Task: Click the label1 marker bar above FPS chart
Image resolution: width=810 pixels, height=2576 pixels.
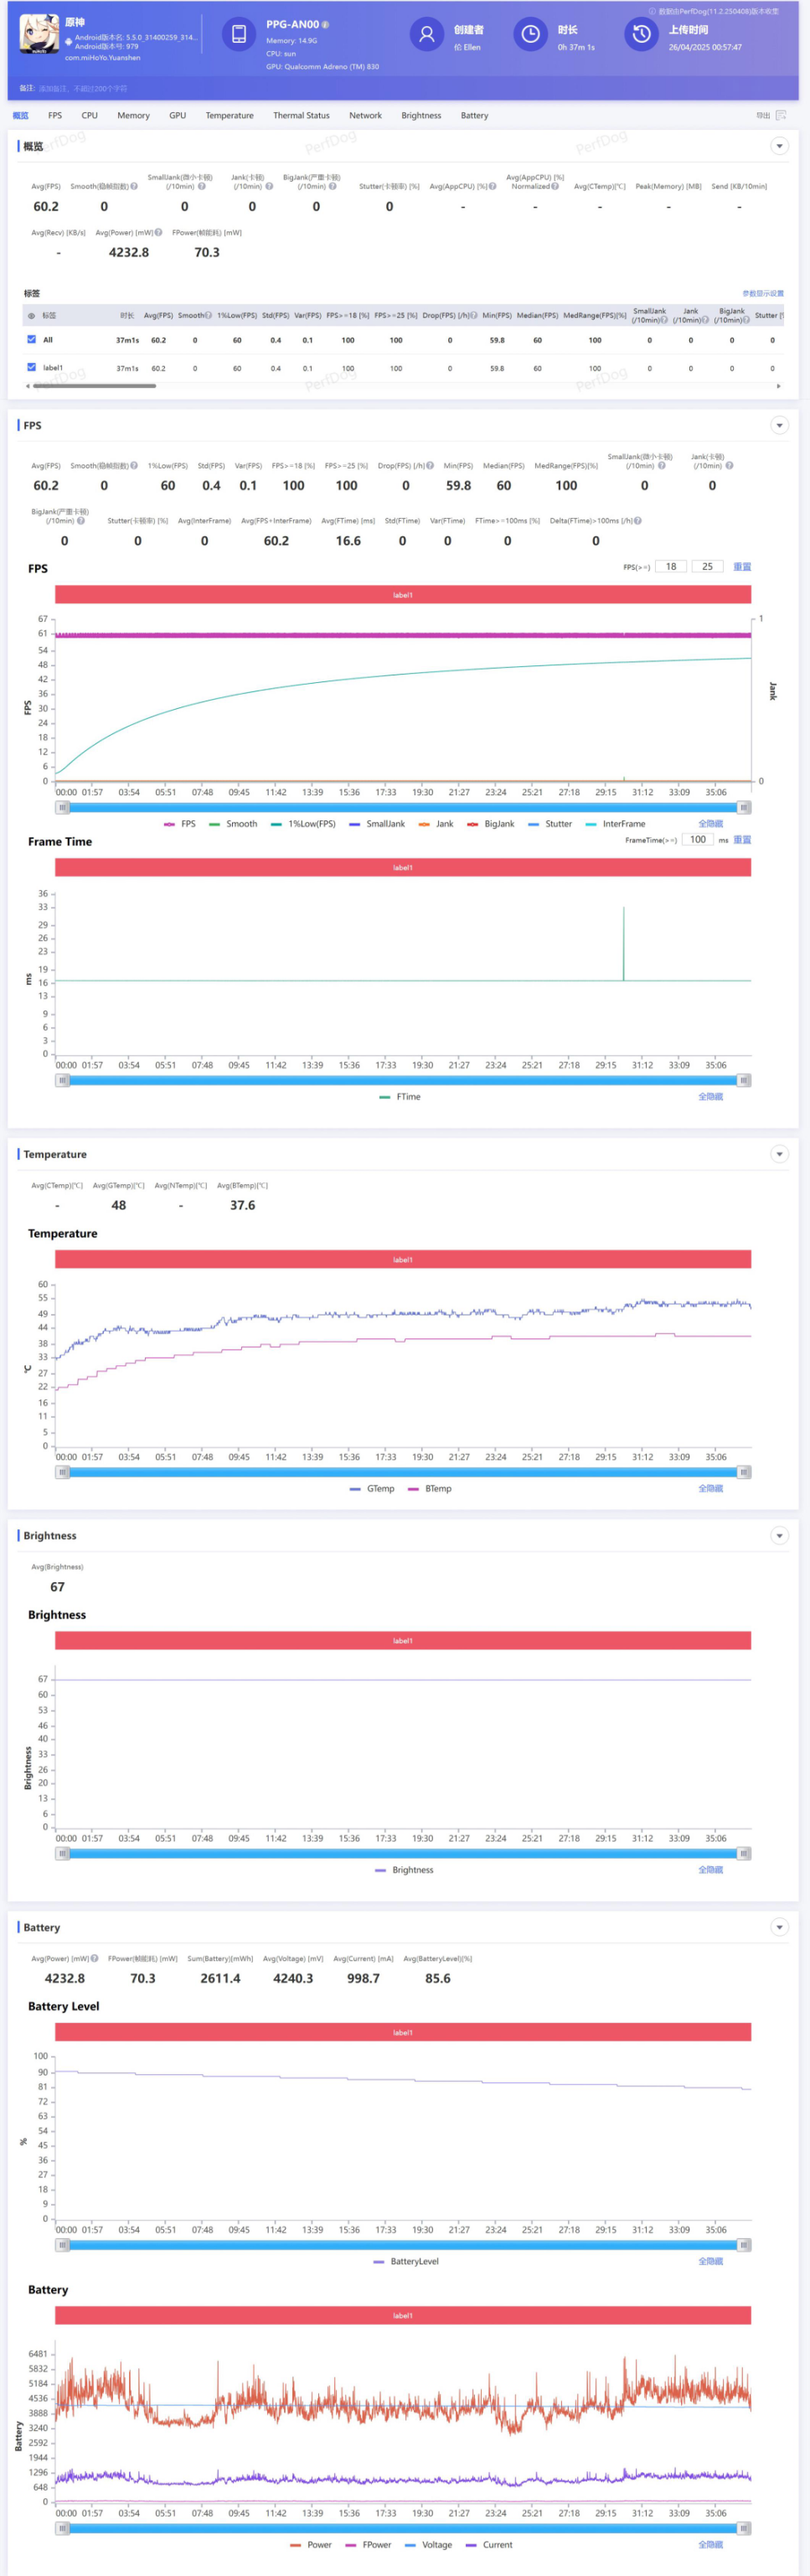Action: [x=403, y=595]
